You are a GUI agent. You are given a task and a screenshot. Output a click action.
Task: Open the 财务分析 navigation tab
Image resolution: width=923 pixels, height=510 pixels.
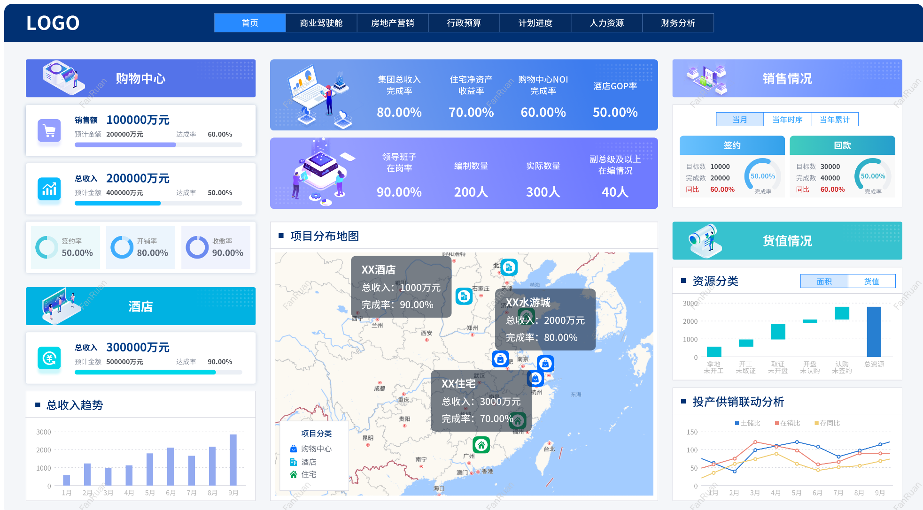tap(678, 23)
